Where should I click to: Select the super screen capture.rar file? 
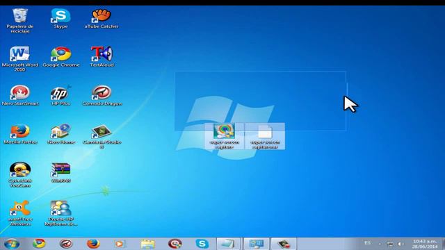click(x=265, y=136)
